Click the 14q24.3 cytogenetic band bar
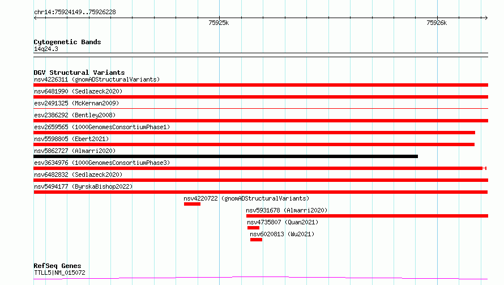The width and height of the screenshot is (504, 285). (x=260, y=55)
